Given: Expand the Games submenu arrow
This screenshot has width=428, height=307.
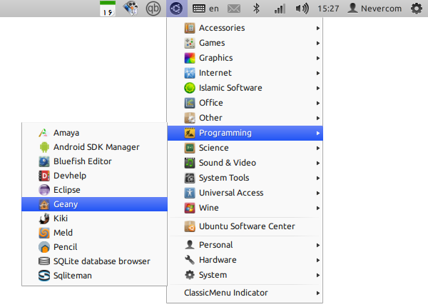Looking at the screenshot, I should (318, 43).
